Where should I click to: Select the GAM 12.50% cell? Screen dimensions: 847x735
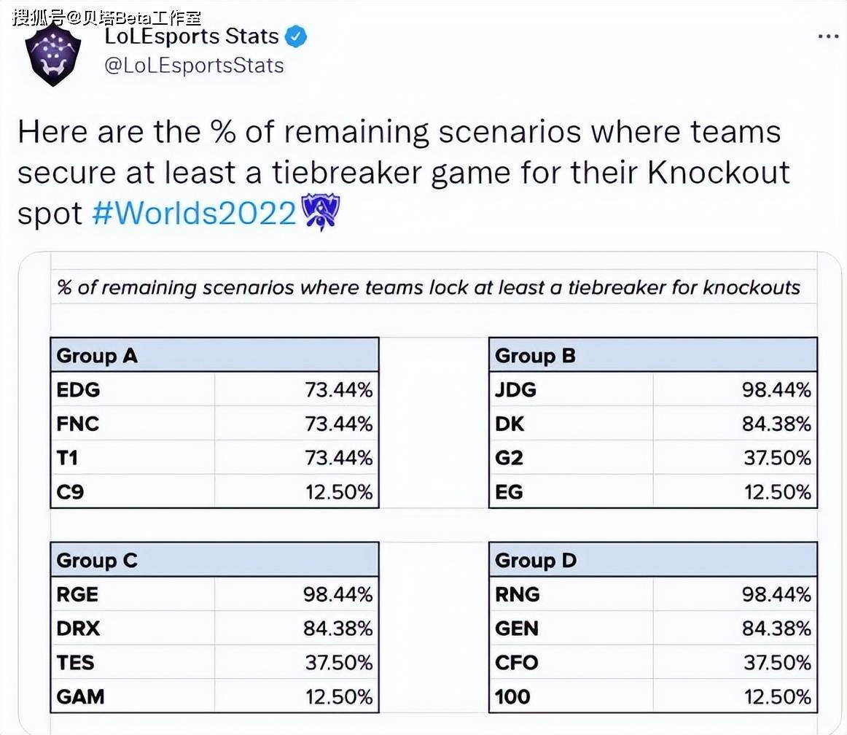[x=297, y=696]
